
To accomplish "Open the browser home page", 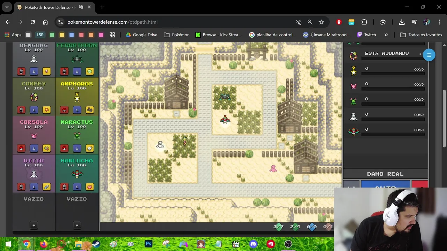I will coord(45,22).
